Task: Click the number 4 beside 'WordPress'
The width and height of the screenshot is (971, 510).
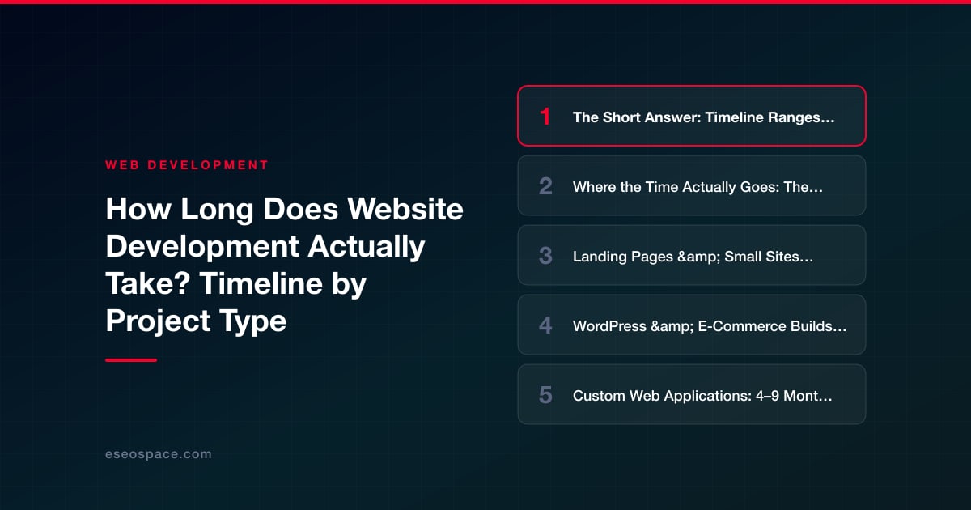Action: pyautogui.click(x=545, y=325)
